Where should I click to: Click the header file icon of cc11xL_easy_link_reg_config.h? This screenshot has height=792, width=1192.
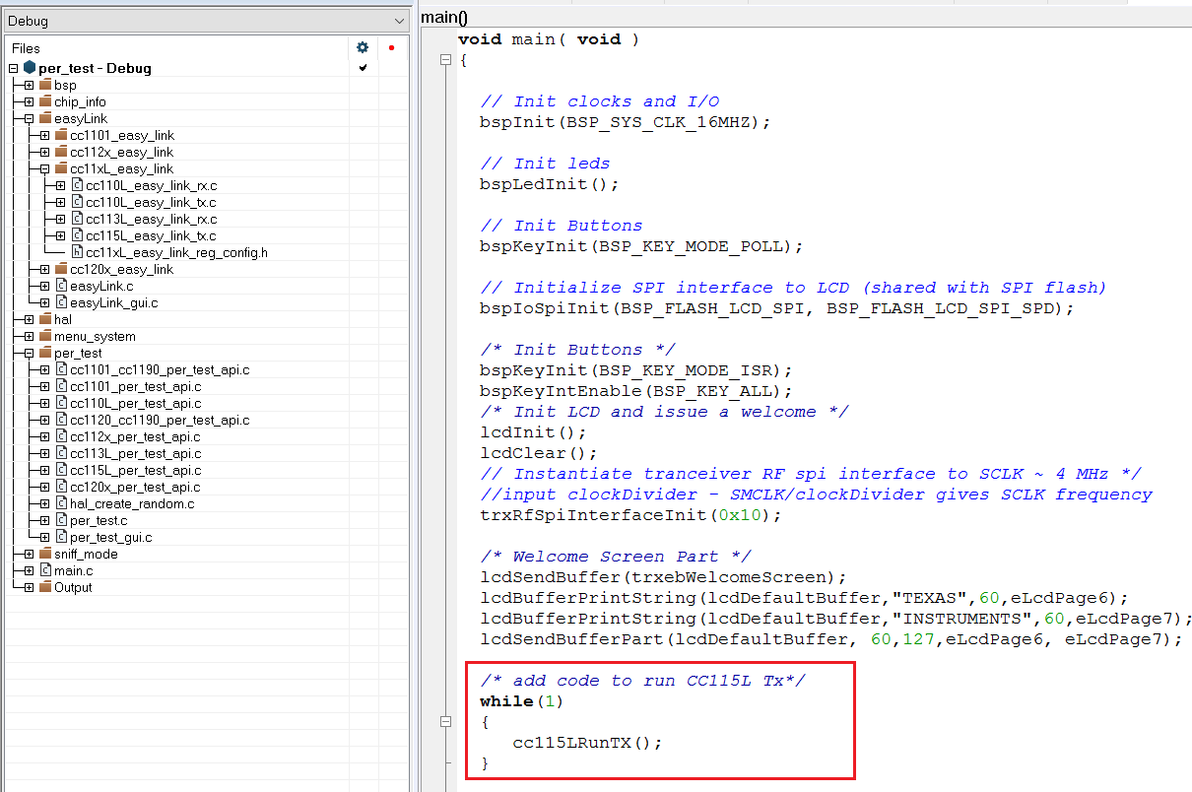point(77,252)
